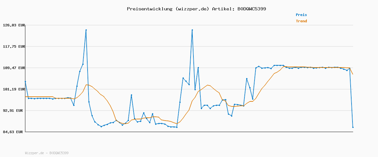This screenshot has height=157, width=378.
Task: Click the left start of the orange trend line
Action: 26,97
